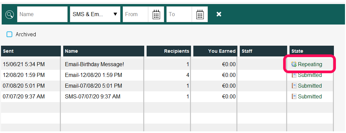The width and height of the screenshot is (346, 133).
Task: Focus the Name search field
Action: point(42,14)
